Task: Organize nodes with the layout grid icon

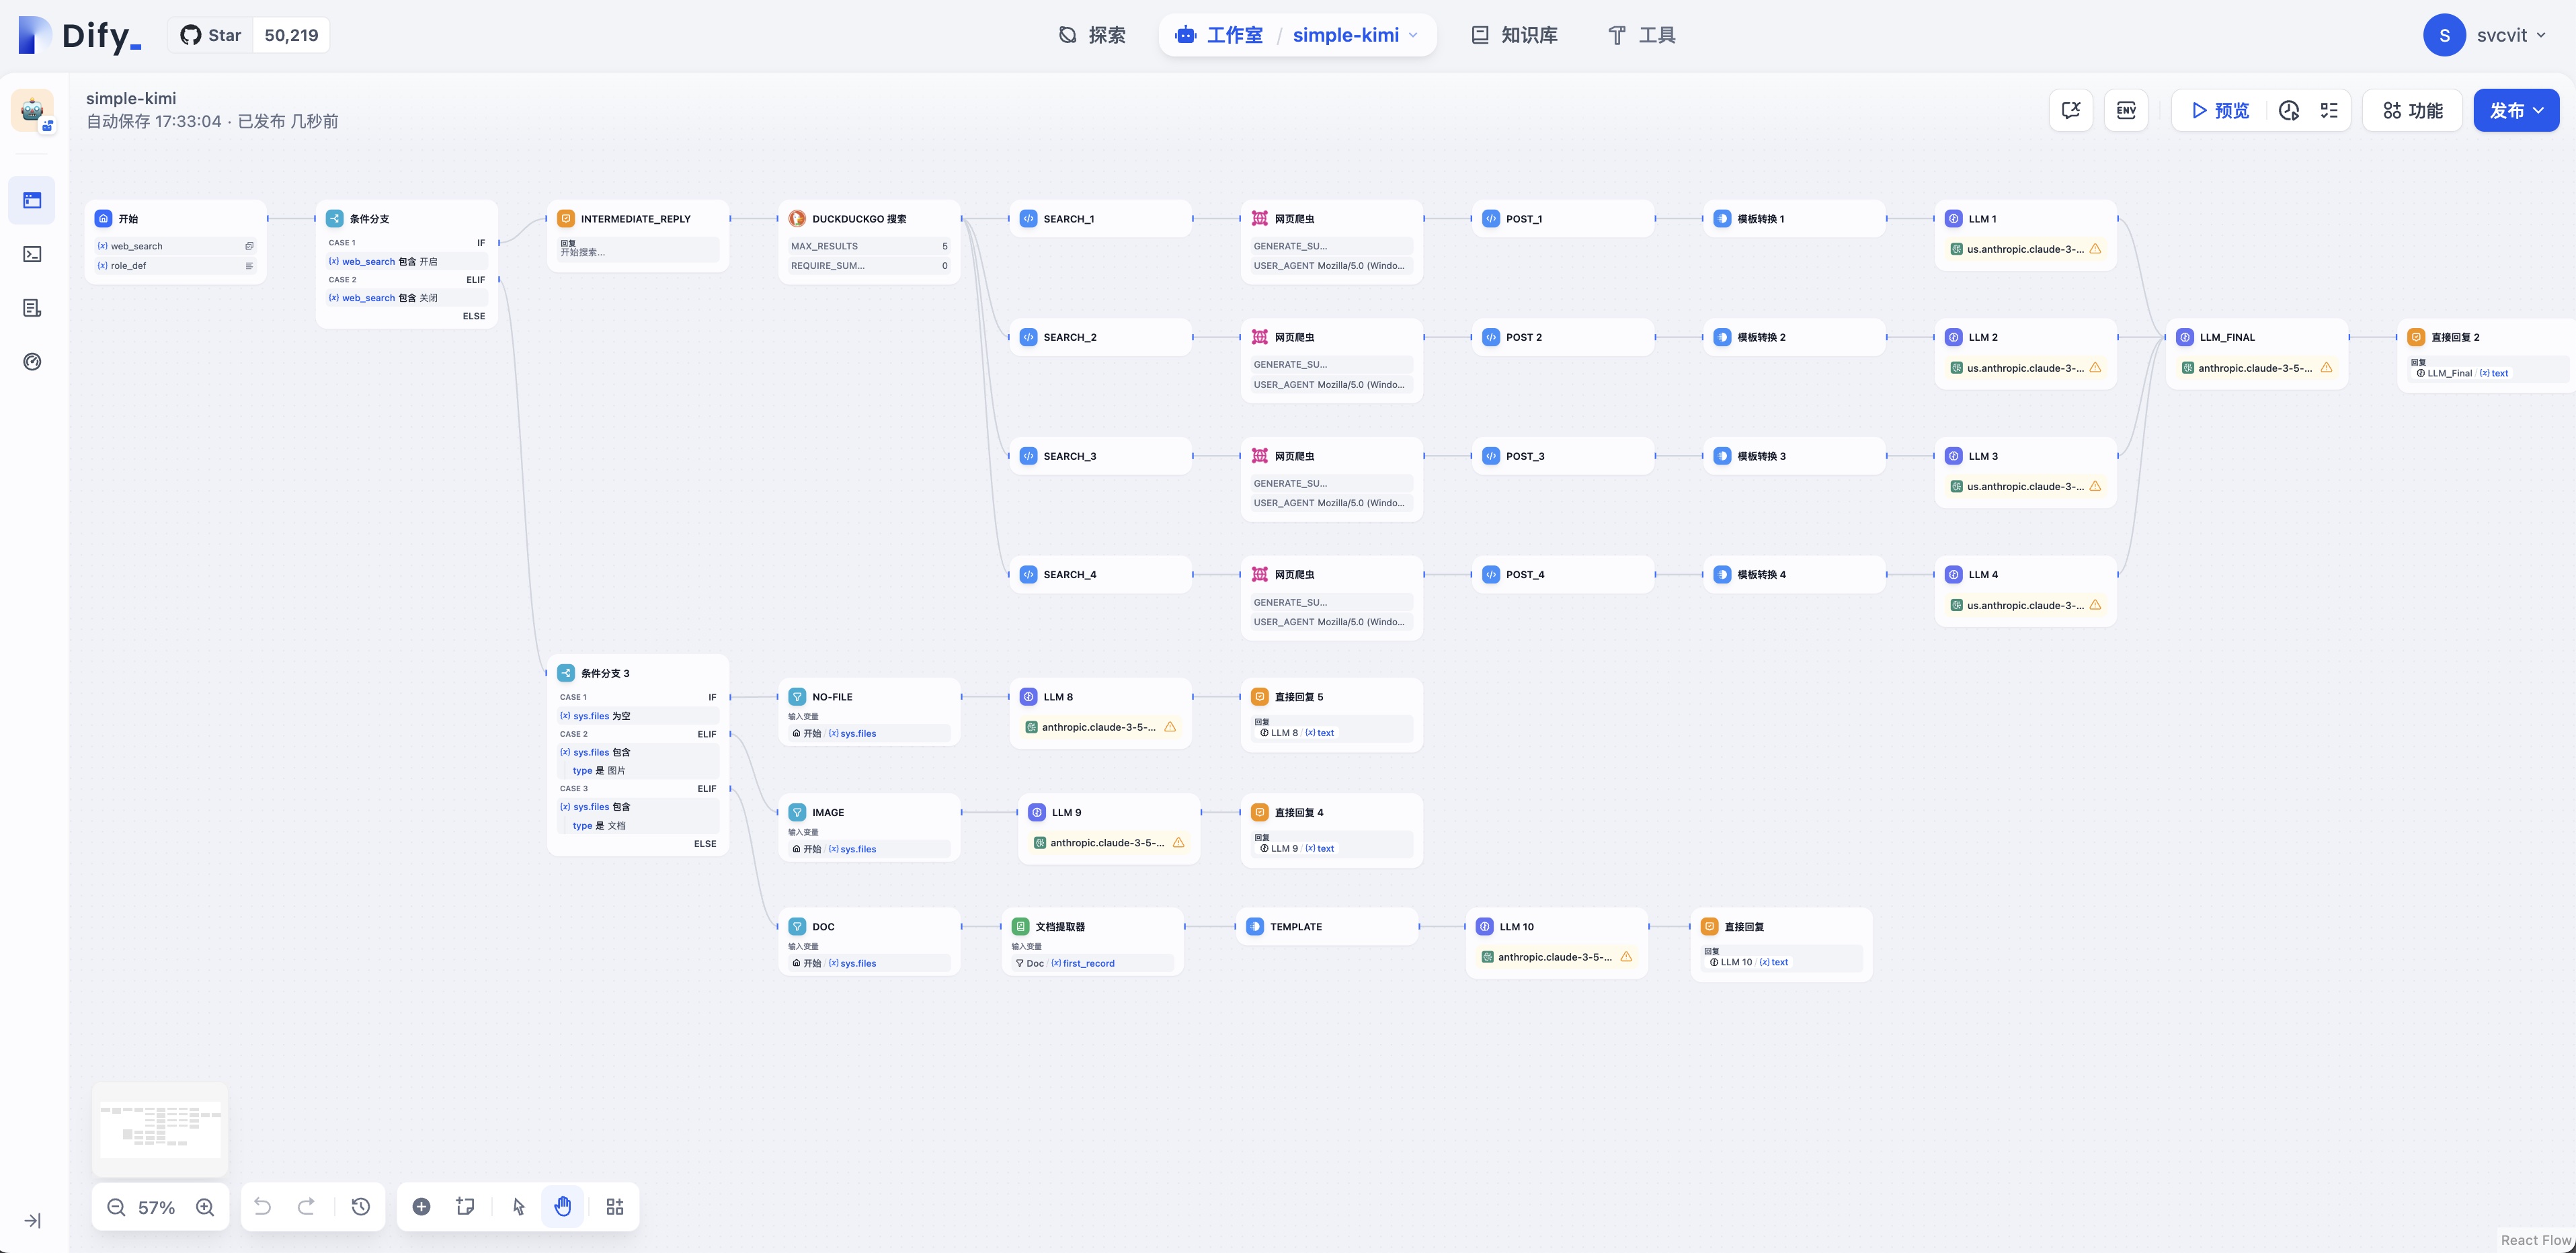Action: pyautogui.click(x=615, y=1207)
